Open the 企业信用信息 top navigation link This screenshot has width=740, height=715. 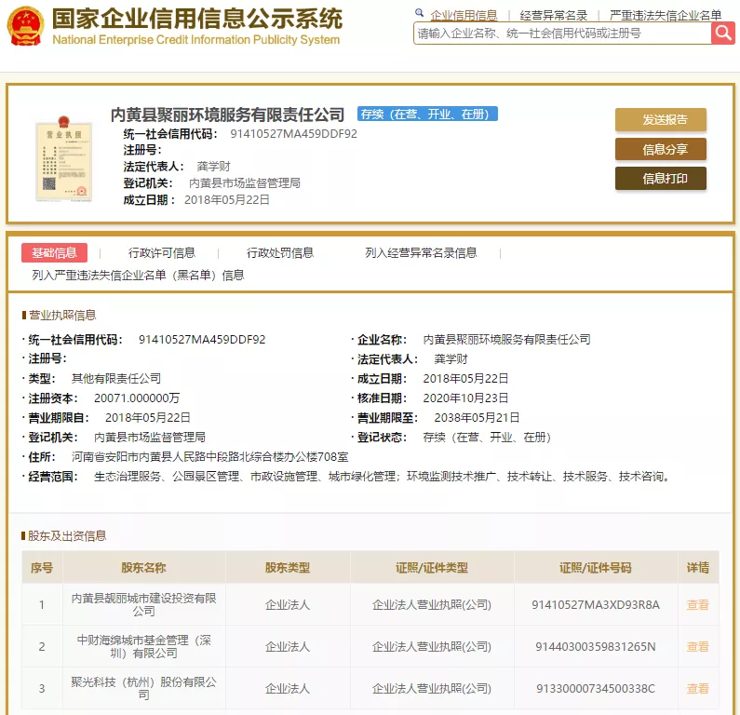[464, 16]
